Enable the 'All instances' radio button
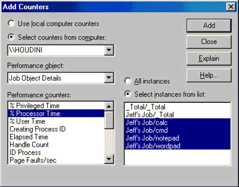The image size is (239, 187). point(128,81)
